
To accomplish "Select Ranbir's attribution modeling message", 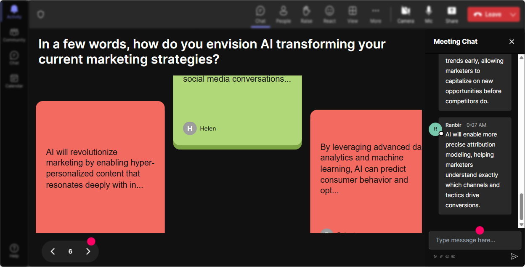I will click(475, 166).
